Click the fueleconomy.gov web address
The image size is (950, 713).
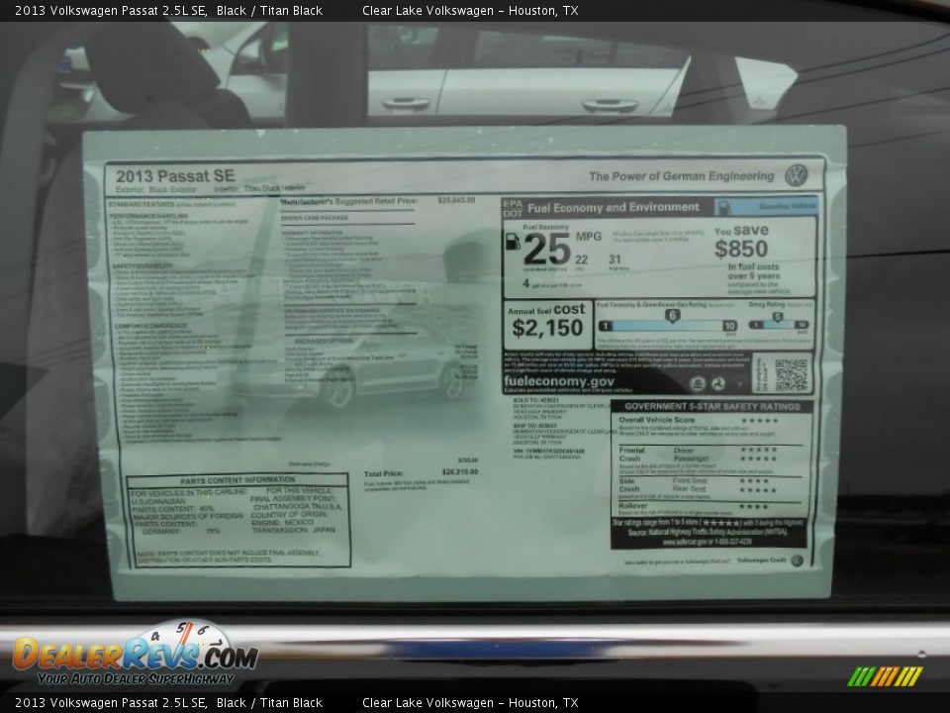tap(559, 381)
